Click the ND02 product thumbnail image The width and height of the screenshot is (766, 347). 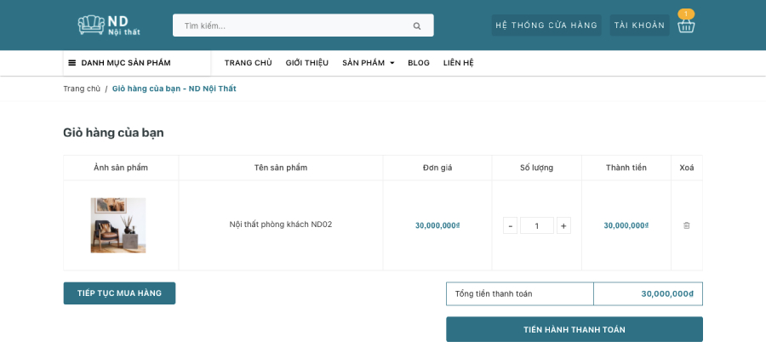pyautogui.click(x=118, y=225)
